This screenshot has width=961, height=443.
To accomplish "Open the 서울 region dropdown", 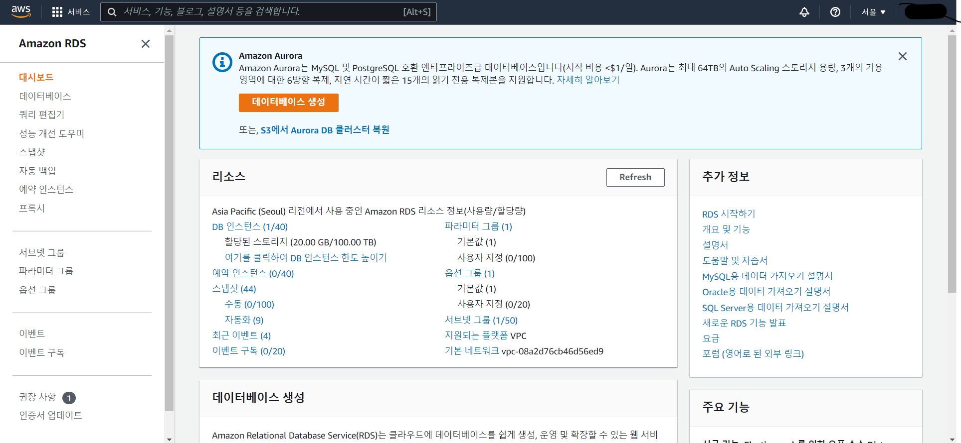I will pos(873,12).
